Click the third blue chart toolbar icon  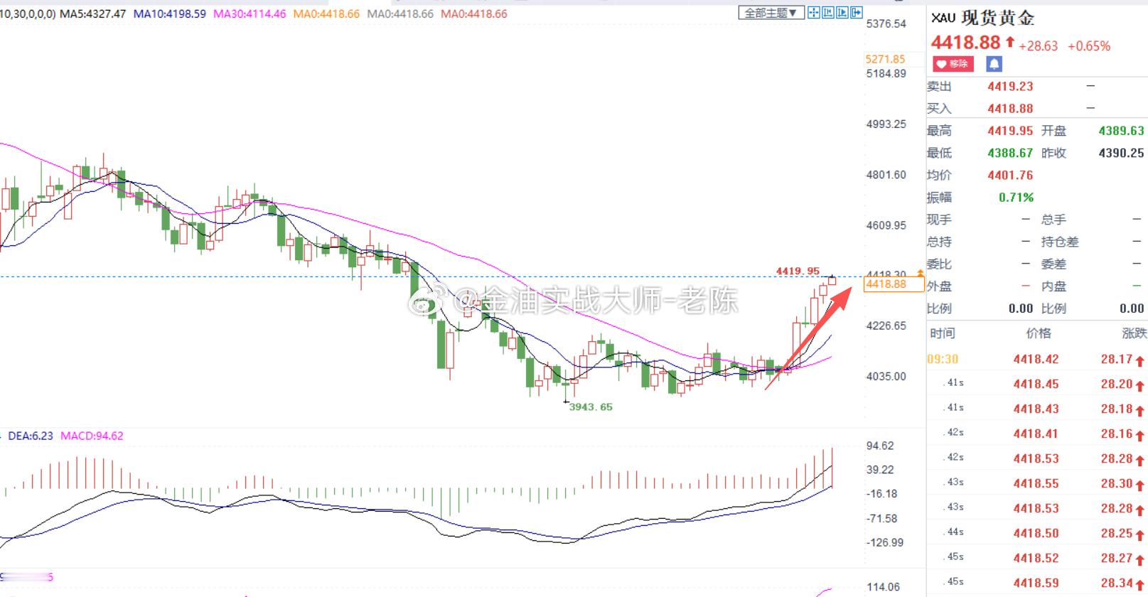pos(842,12)
